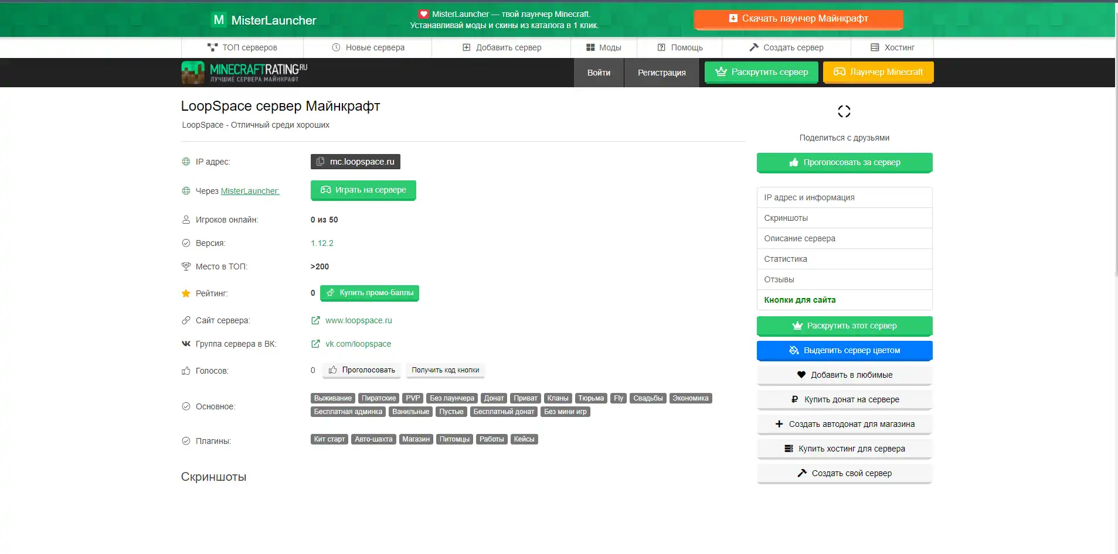Screen dimensions: 1118x554
Task: Click the trophy icon beside Место в ТОП
Action: click(x=186, y=266)
